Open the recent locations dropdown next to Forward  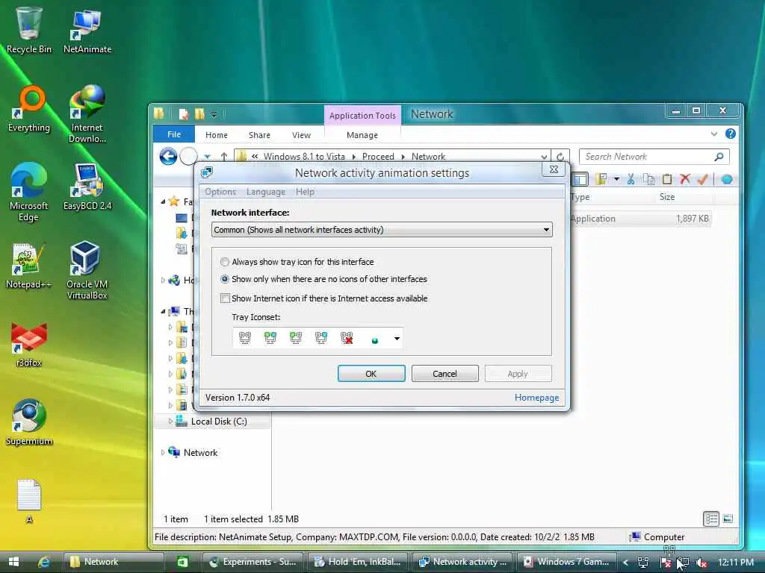click(208, 157)
